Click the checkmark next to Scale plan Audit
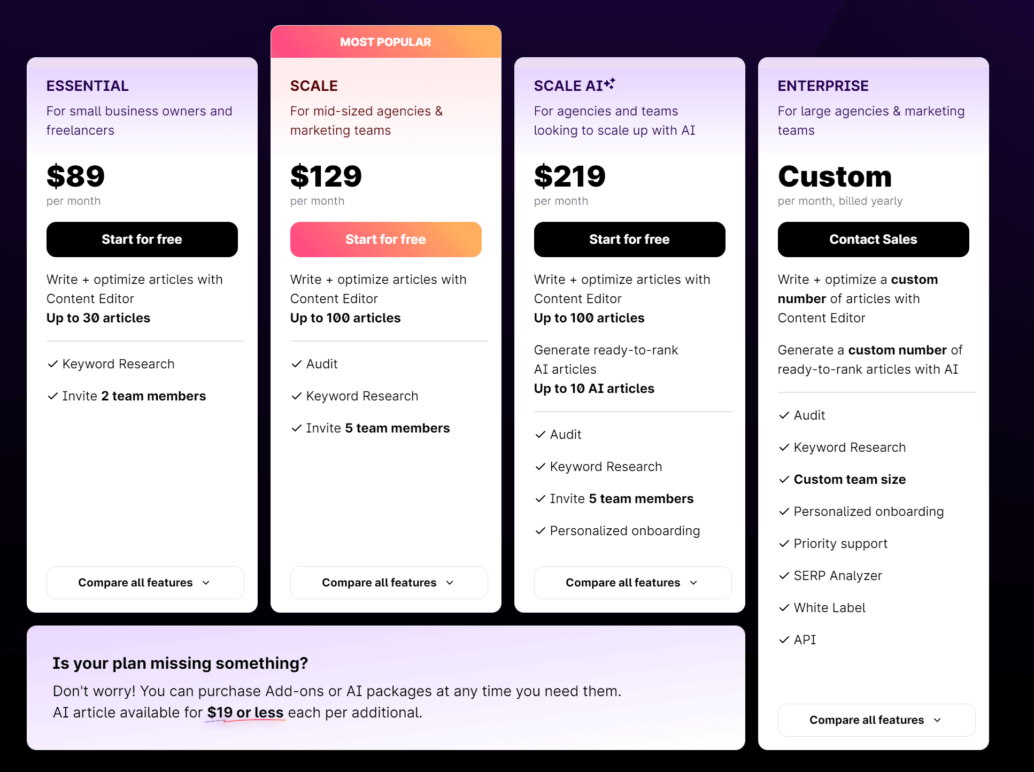Screen dimensions: 1034x772 click(296, 364)
